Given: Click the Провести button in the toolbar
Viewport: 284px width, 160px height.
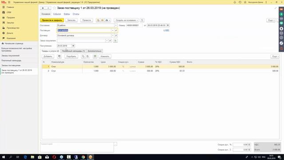Looking at the screenshot, I should (x=87, y=20).
